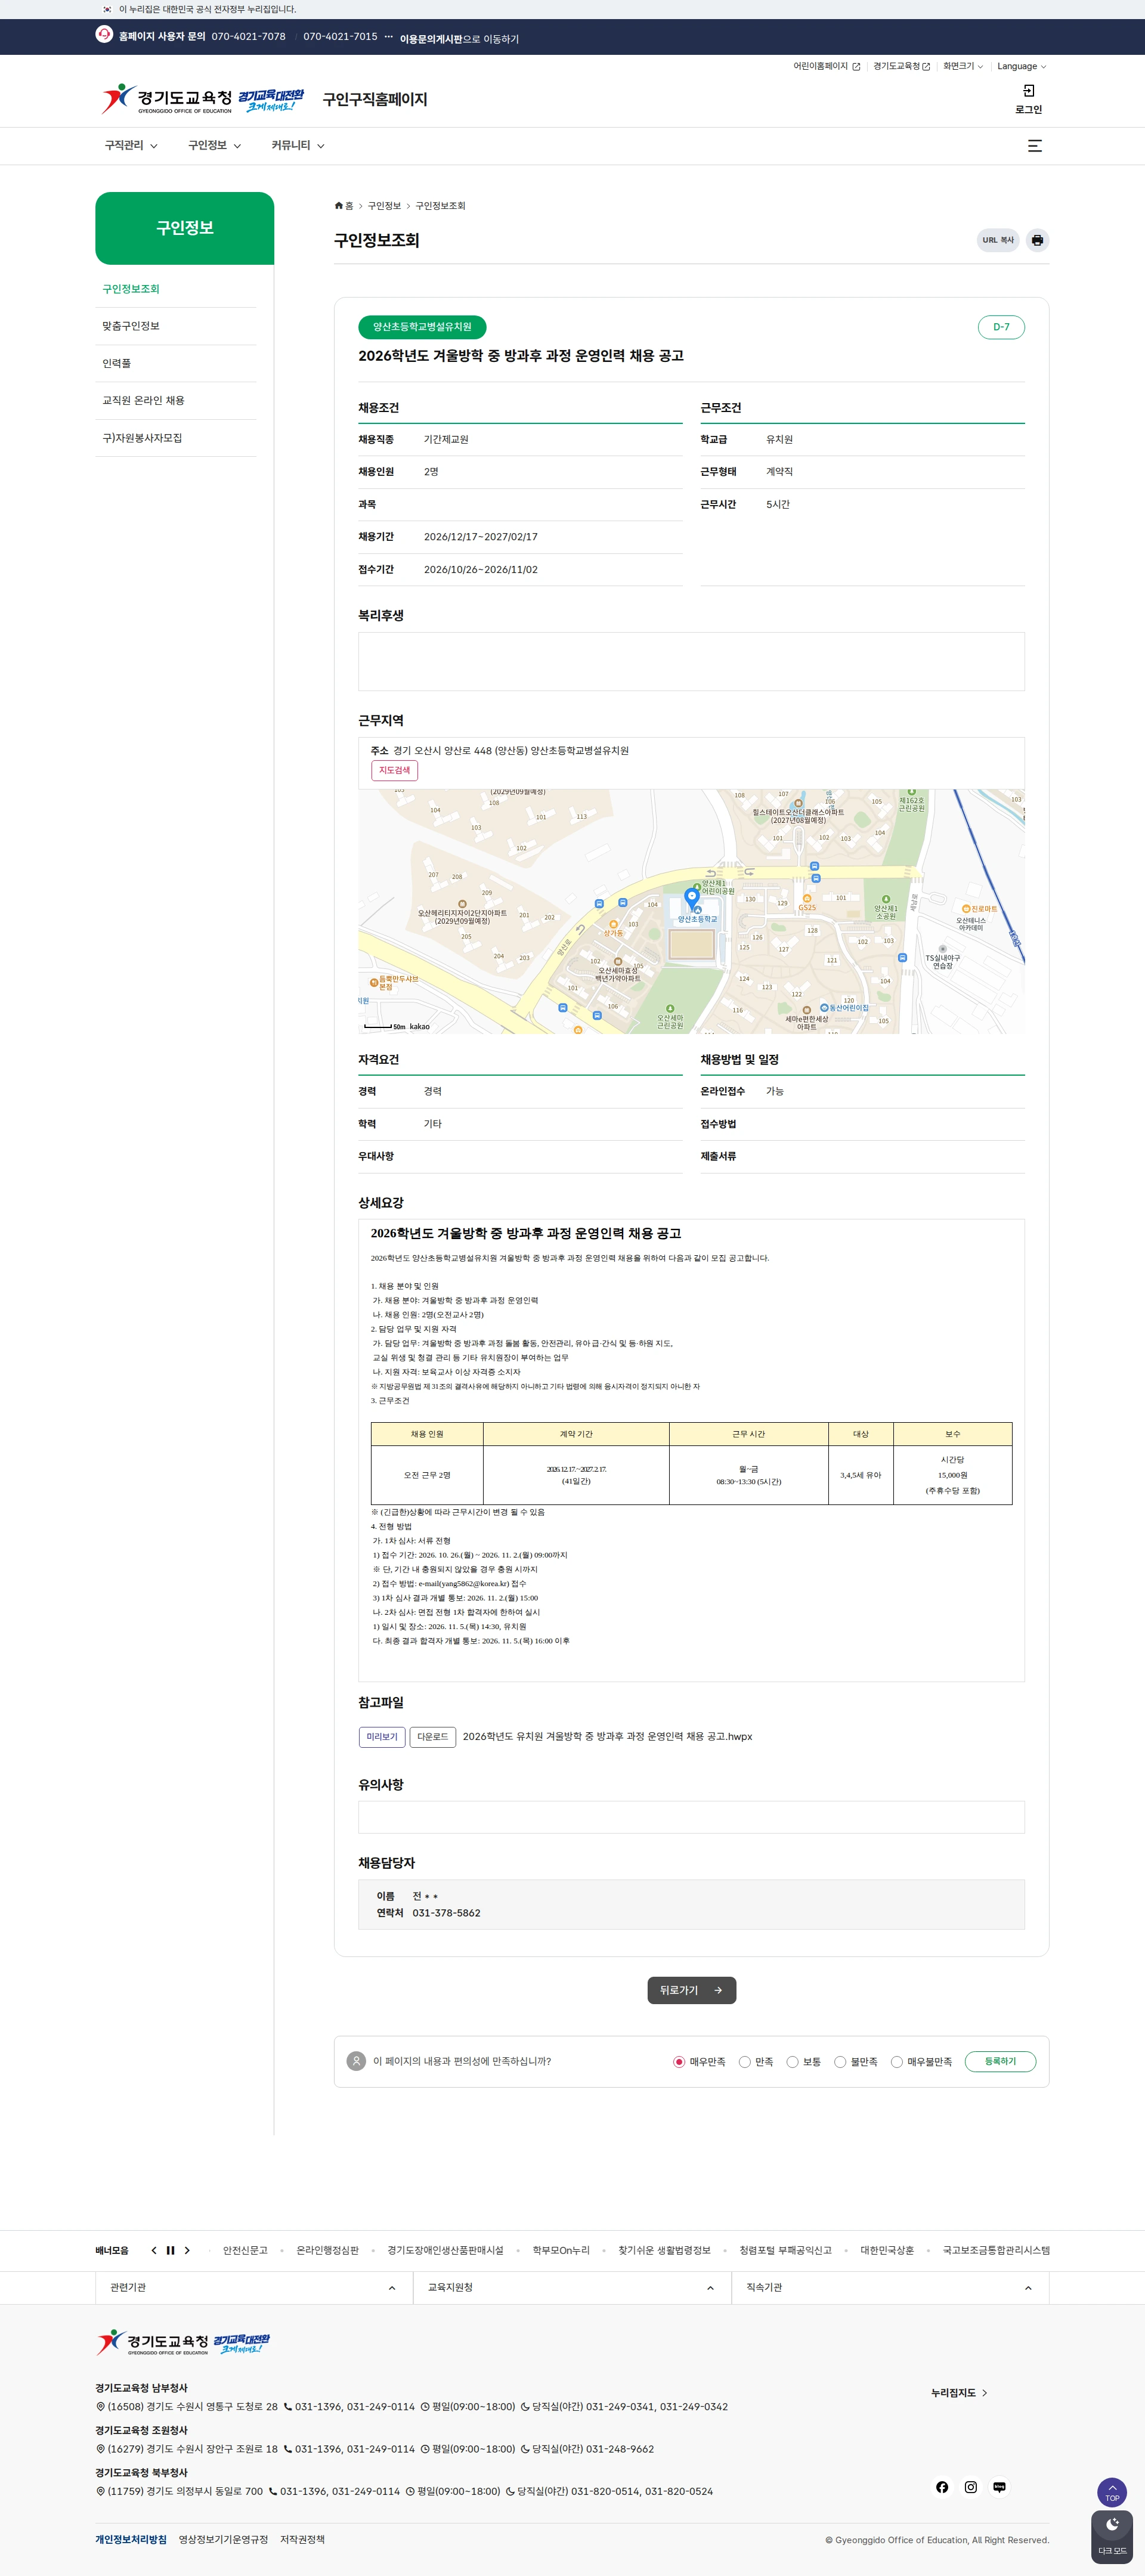The image size is (1145, 2576).
Task: Click URL 복사 button
Action: point(998,240)
